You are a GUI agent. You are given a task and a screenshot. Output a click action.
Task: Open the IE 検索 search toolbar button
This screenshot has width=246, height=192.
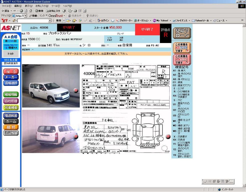pos(39,11)
